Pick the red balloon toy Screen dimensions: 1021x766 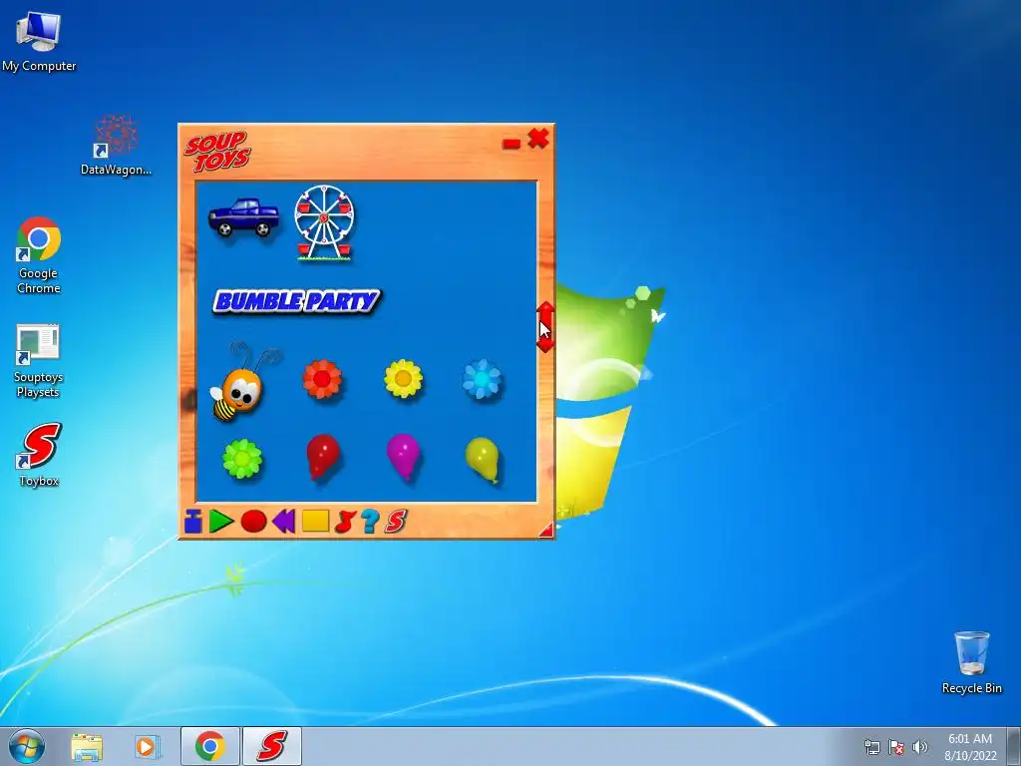pyautogui.click(x=323, y=458)
